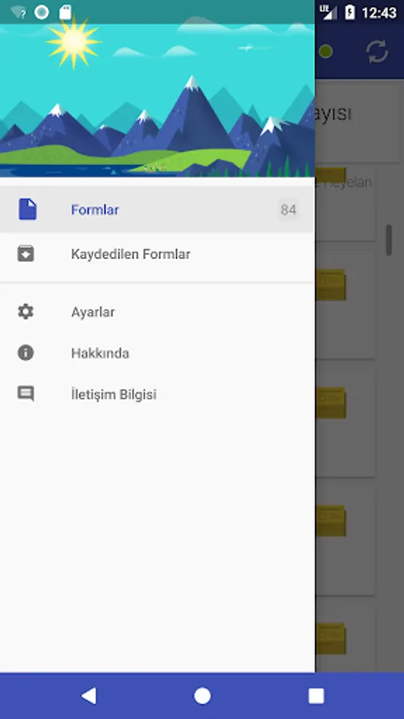The width and height of the screenshot is (404, 719).
Task: Tap the Hakkında info icon
Action: point(26,352)
